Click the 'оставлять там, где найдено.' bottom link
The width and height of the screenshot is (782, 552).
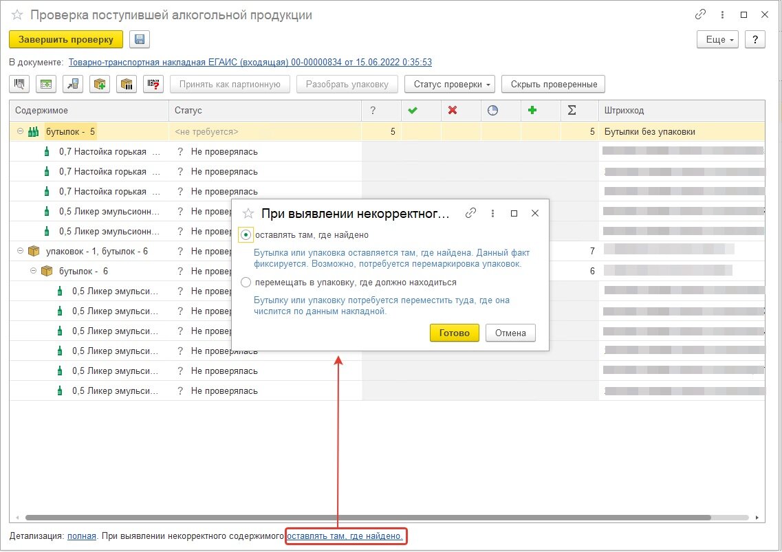tap(345, 536)
